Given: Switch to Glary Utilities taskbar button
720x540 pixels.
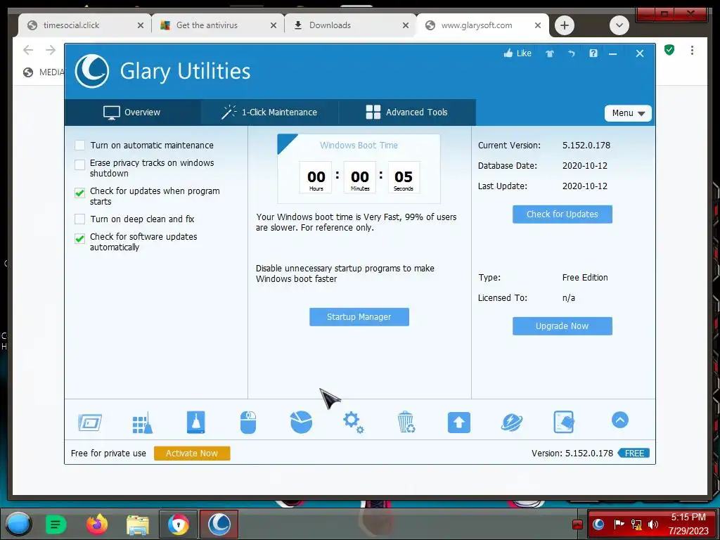Looking at the screenshot, I should [x=219, y=524].
